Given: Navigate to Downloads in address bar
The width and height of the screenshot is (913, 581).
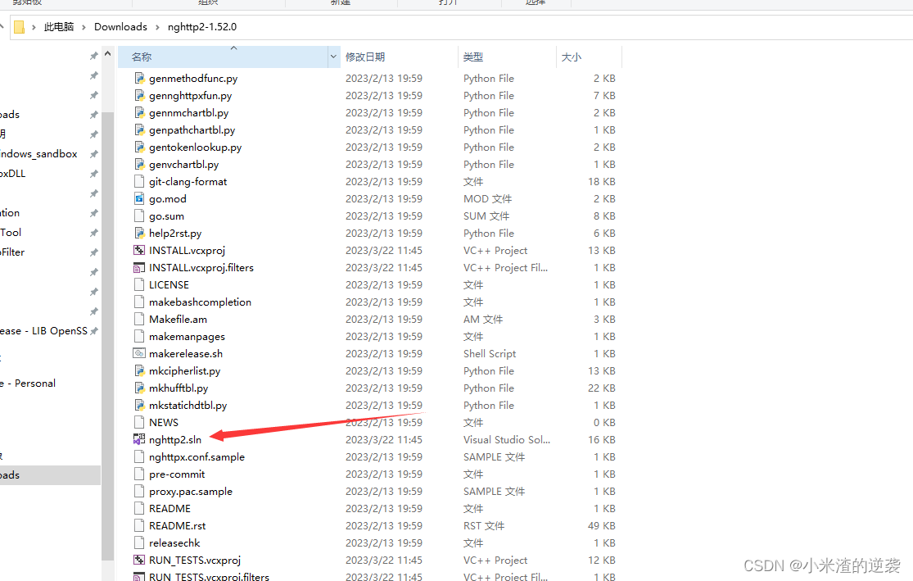Looking at the screenshot, I should pyautogui.click(x=120, y=27).
